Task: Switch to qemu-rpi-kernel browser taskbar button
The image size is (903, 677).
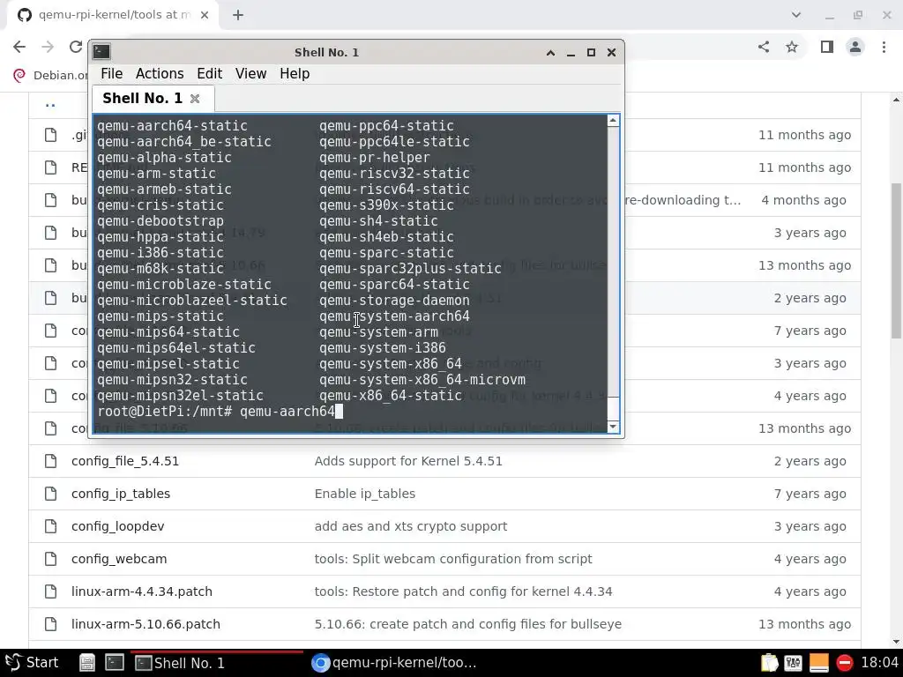Action: (394, 663)
